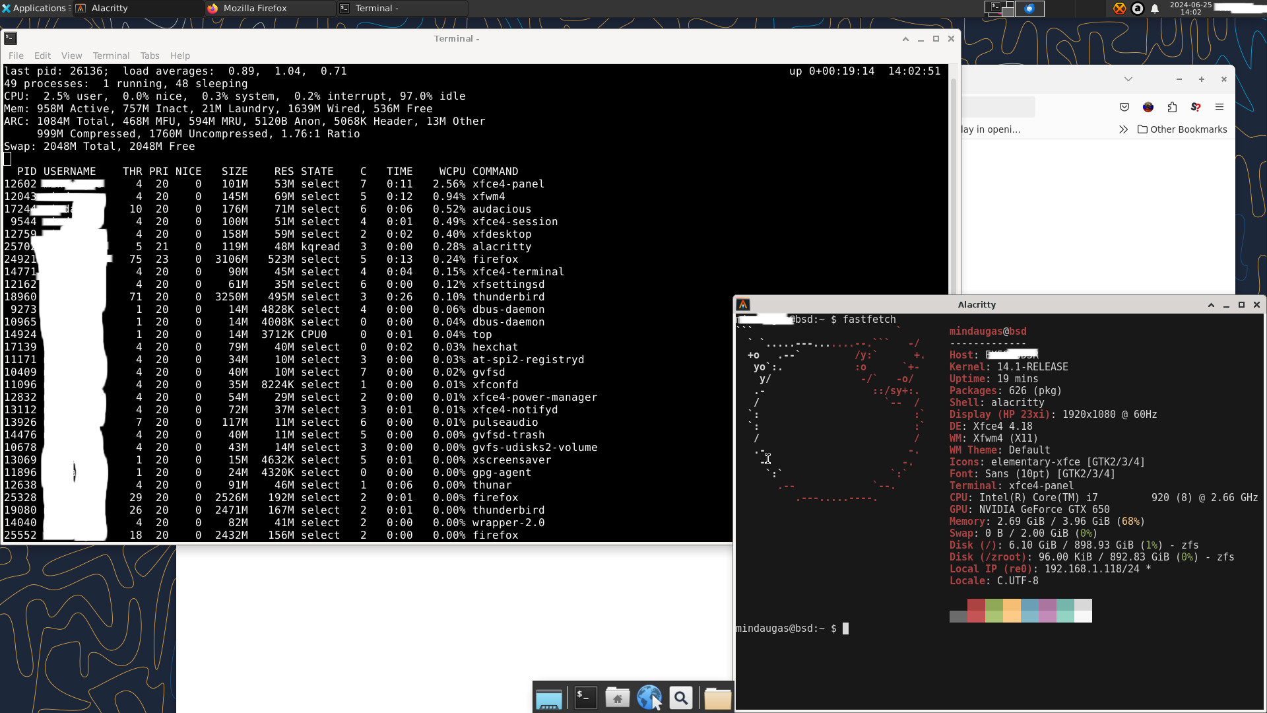The width and height of the screenshot is (1267, 713).
Task: Open the Tabs menu in Terminal
Action: 150,55
